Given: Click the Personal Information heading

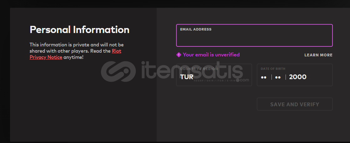Looking at the screenshot, I should tap(79, 30).
